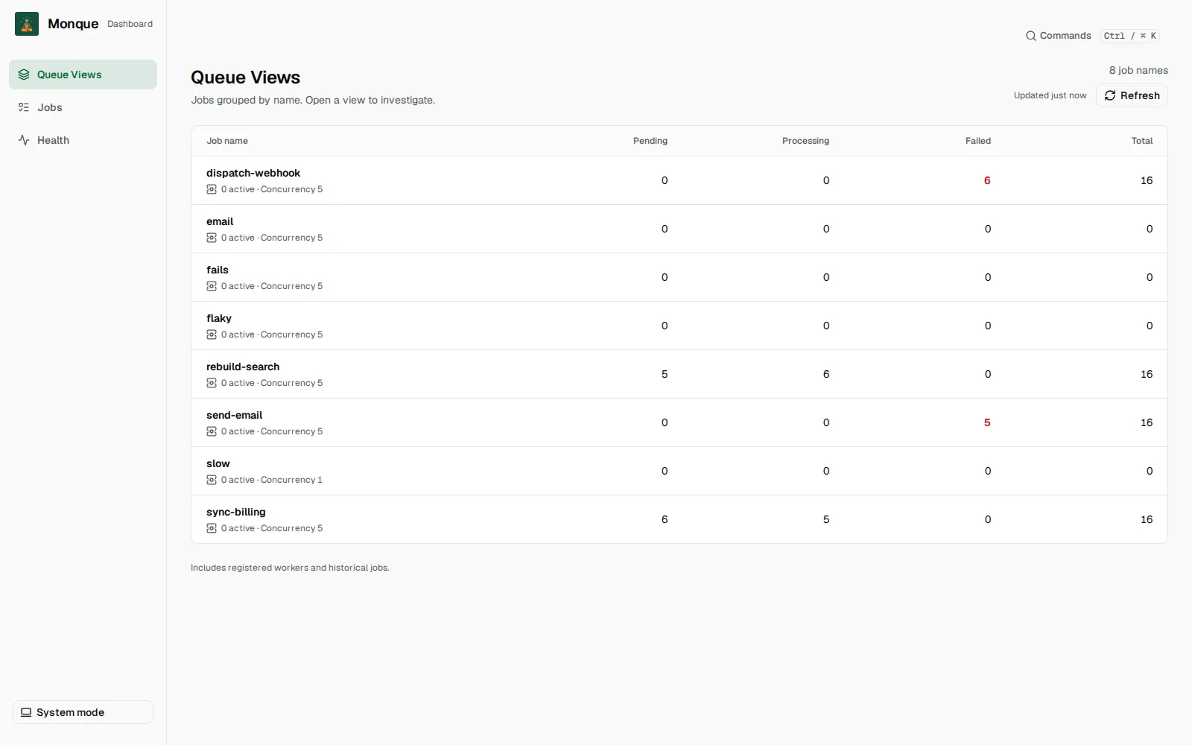Screen dimensions: 1192x745
Task: Click pending count 5 for rebuild-search
Action: [x=665, y=374]
